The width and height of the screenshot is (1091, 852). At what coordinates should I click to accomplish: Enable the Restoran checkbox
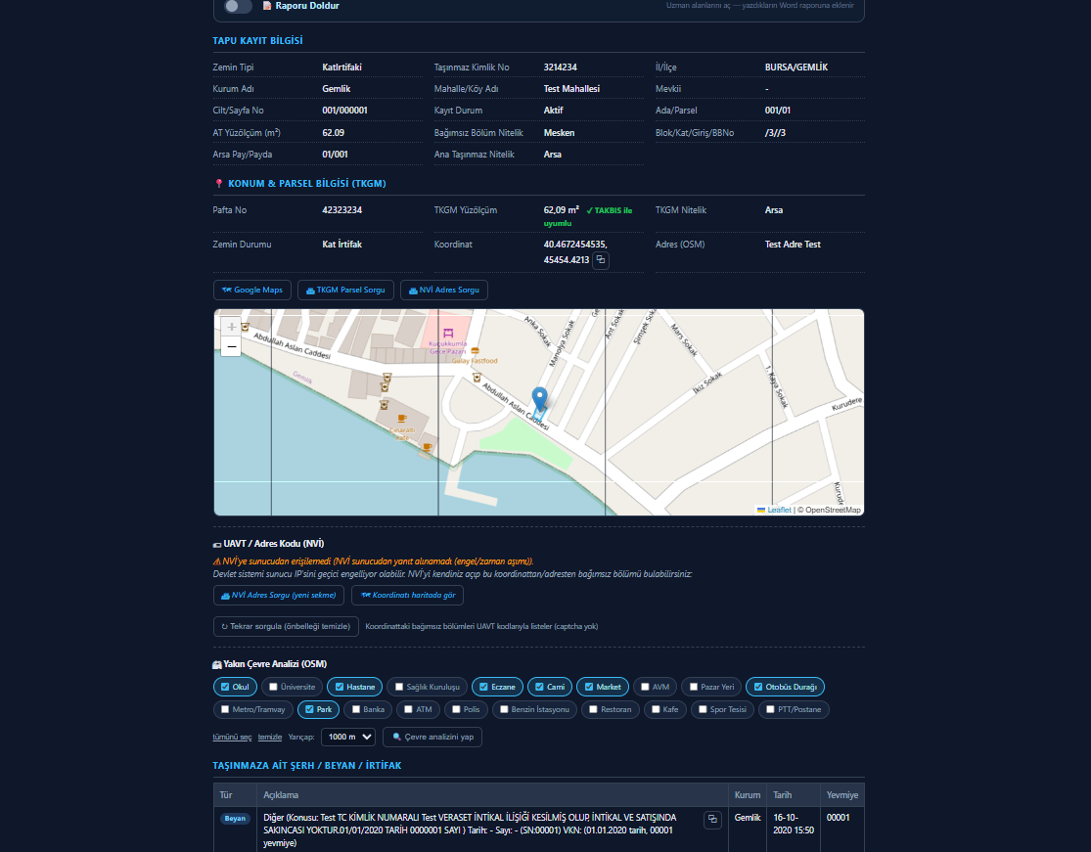[594, 710]
